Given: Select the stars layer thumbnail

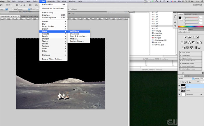Looking at the screenshot, I should pos(184,86).
